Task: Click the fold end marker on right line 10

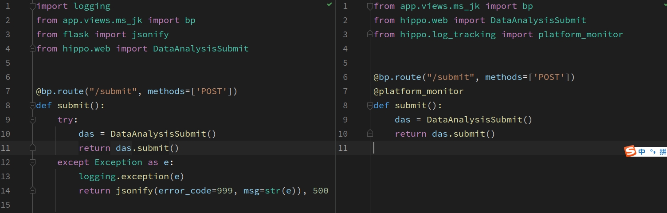Action: coord(370,134)
